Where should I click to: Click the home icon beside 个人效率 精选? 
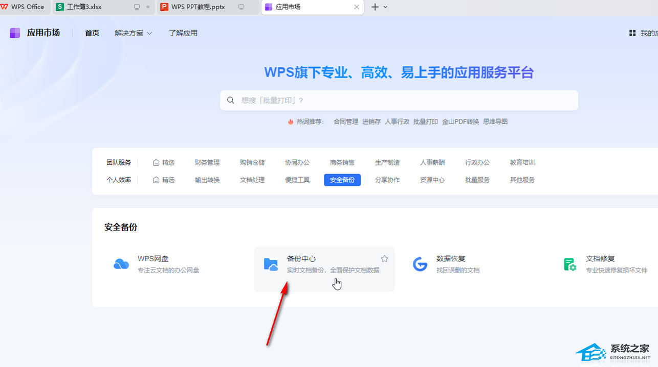156,180
